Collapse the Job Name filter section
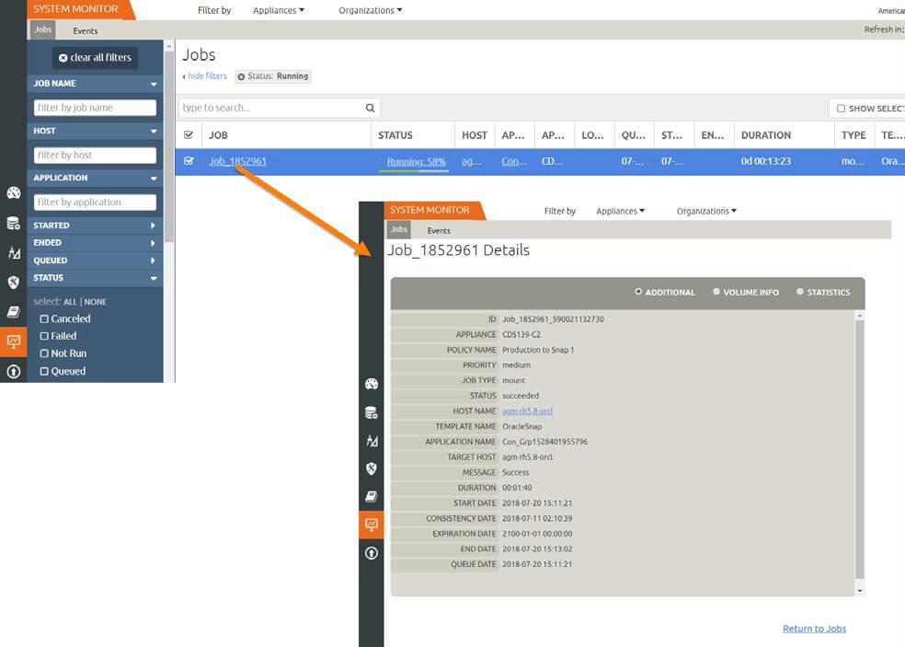The image size is (905, 647). pyautogui.click(x=96, y=84)
